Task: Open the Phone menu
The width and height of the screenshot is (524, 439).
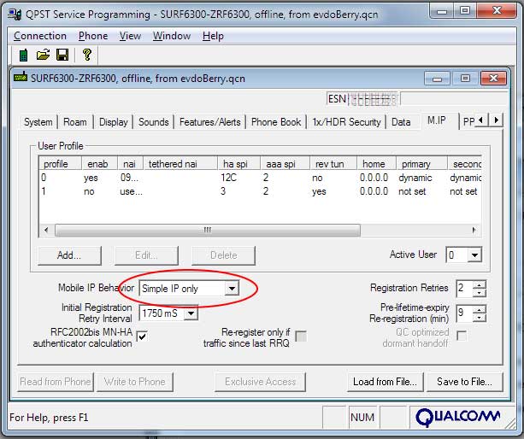Action: point(93,36)
